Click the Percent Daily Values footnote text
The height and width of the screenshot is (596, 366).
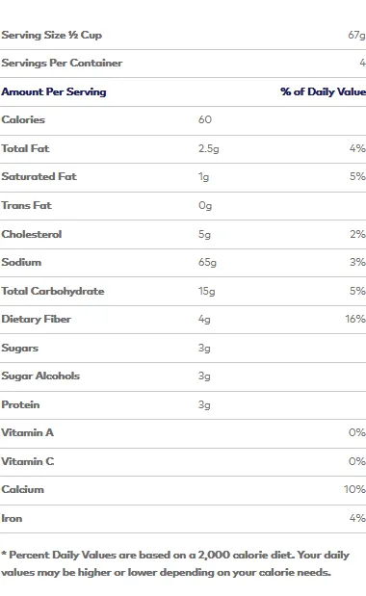coord(175,563)
